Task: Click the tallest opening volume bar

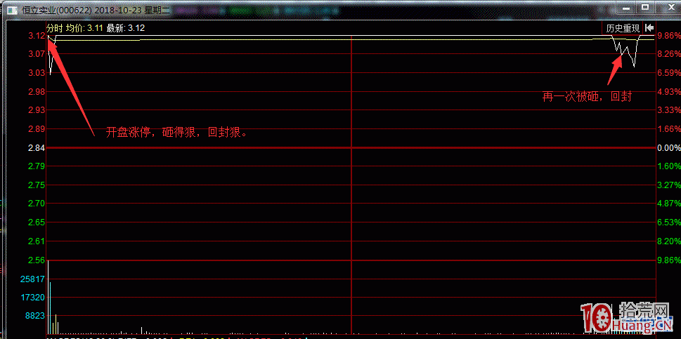Action: point(48,297)
